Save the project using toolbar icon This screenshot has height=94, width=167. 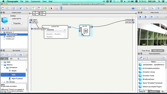(x=14, y=8)
